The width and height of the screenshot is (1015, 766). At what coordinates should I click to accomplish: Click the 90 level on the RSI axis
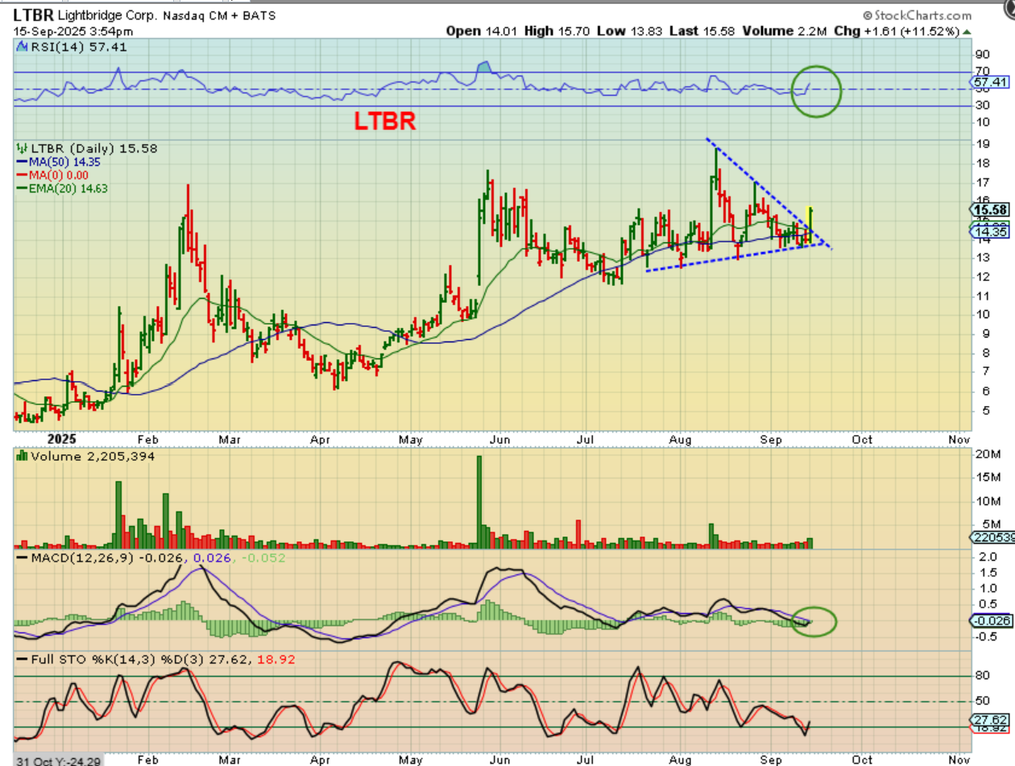click(982, 54)
